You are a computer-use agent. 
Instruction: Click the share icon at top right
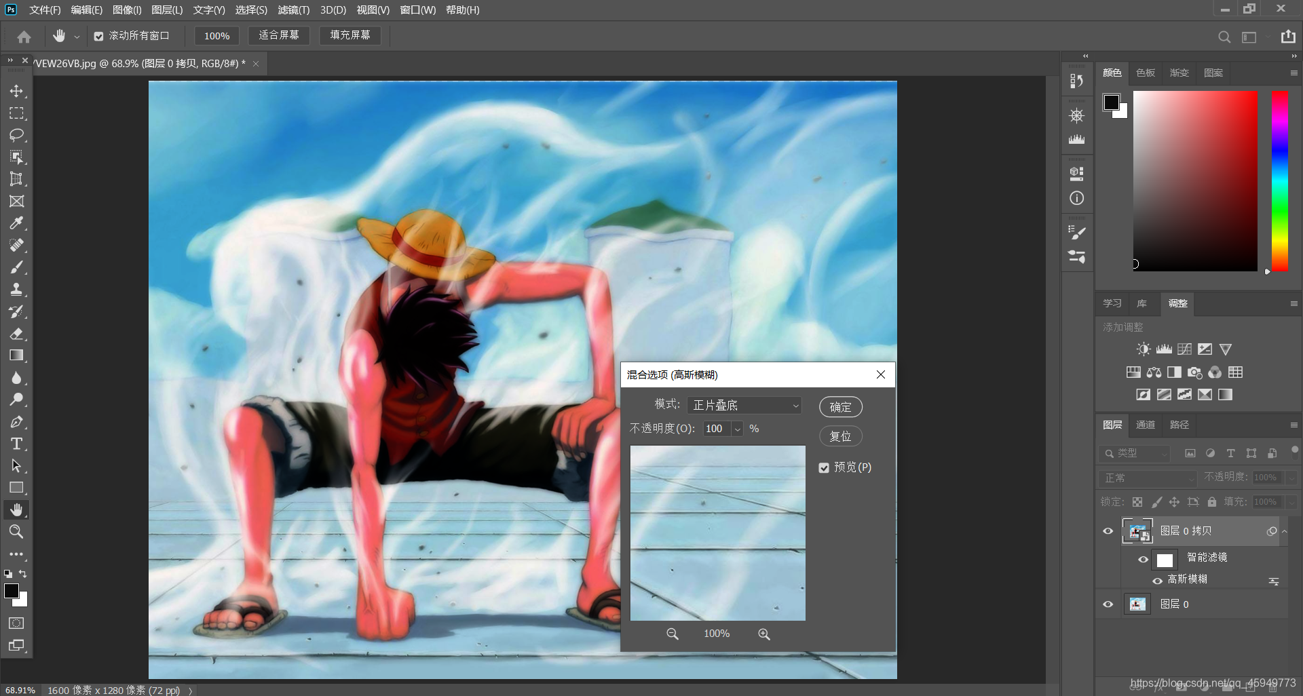[x=1288, y=37]
